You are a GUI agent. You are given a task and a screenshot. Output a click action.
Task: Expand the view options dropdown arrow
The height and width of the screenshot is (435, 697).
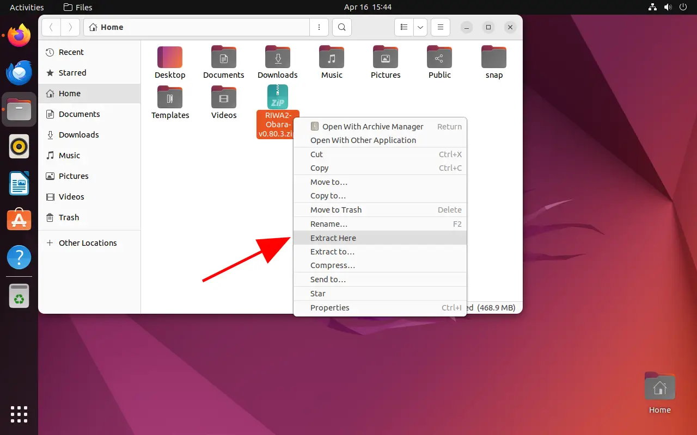click(x=420, y=27)
